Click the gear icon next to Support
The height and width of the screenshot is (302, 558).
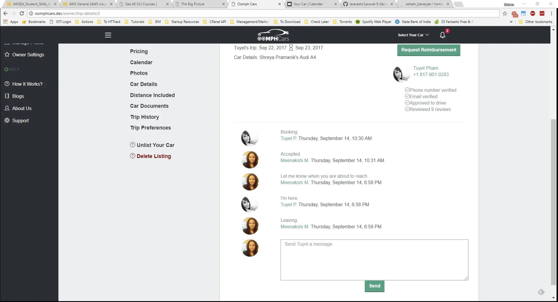point(6,120)
